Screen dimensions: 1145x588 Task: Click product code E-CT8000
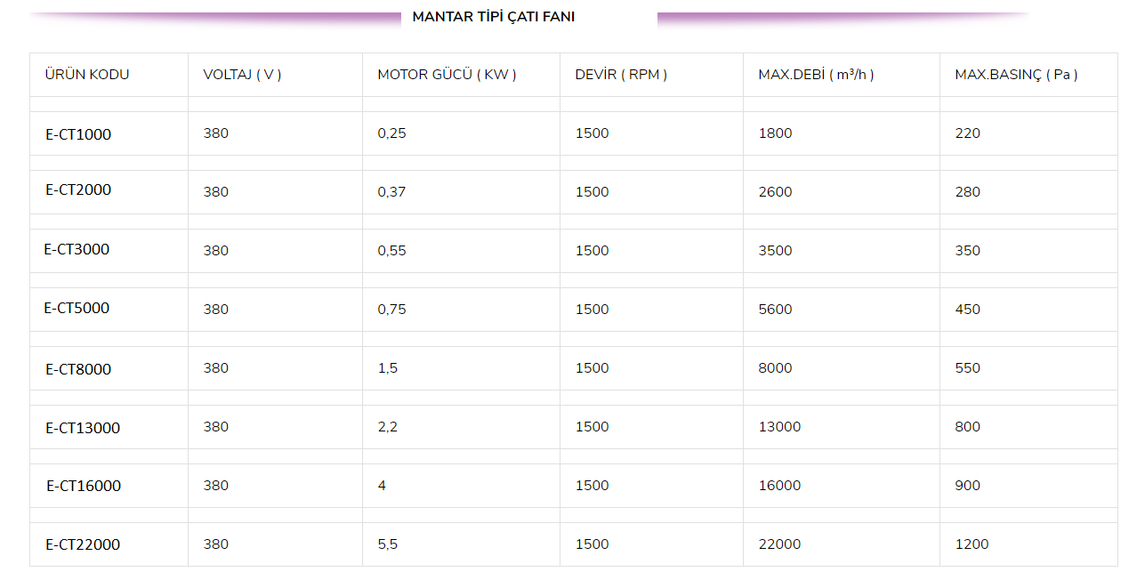coord(78,369)
